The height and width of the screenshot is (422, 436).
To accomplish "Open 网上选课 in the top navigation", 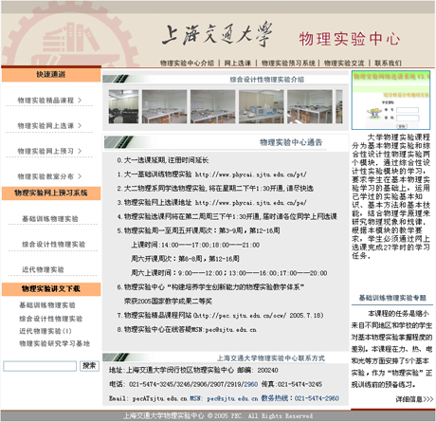I will point(238,63).
